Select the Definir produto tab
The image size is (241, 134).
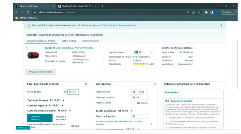(x=69, y=41)
